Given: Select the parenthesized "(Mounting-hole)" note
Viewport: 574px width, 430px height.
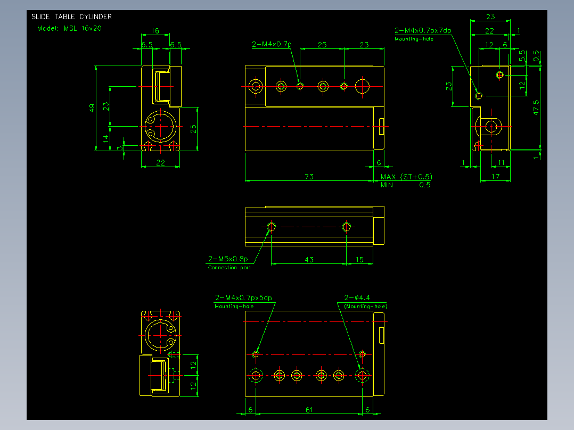Looking at the screenshot, I should click(x=365, y=307).
